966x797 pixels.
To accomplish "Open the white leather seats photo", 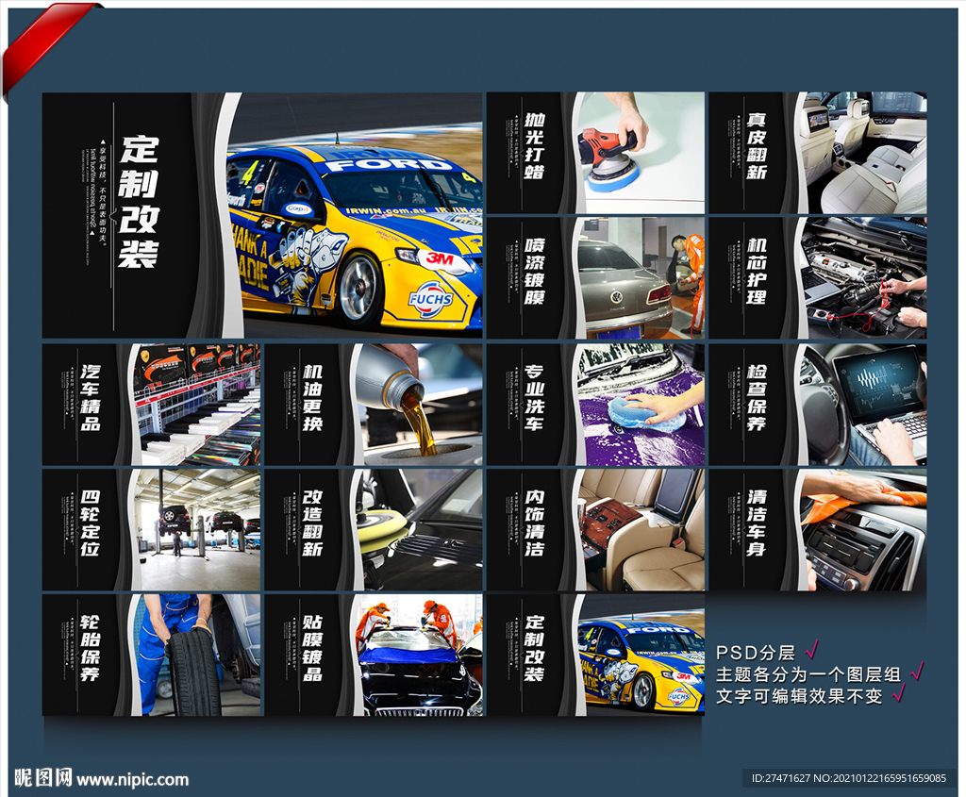I will (862, 153).
